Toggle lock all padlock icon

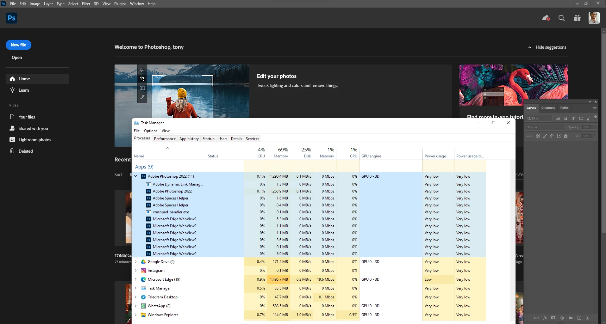point(566,136)
